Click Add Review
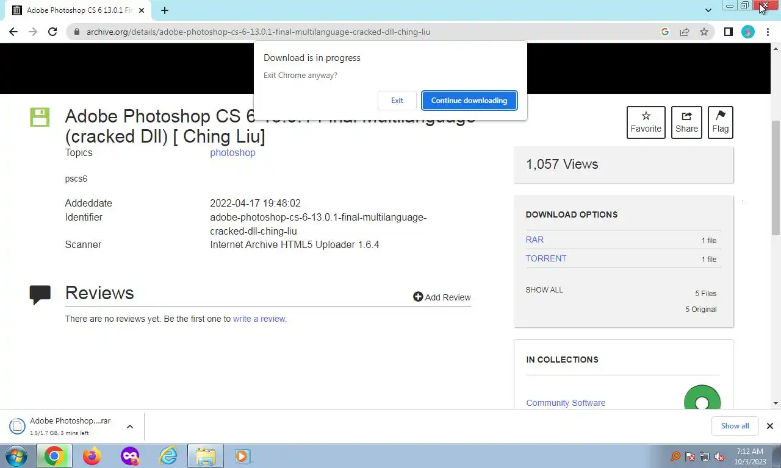 (x=442, y=297)
